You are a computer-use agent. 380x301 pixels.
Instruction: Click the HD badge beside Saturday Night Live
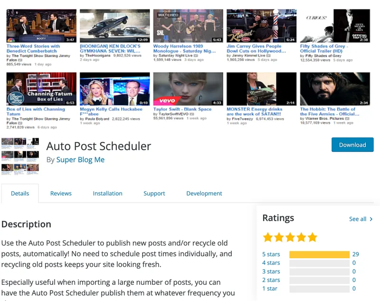point(196,56)
